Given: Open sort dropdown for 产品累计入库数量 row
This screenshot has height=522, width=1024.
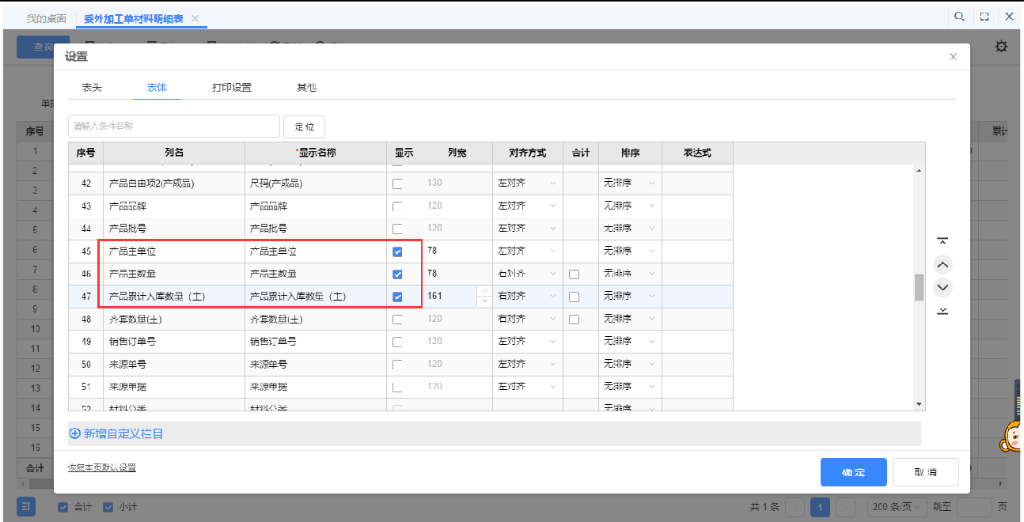Looking at the screenshot, I should [x=630, y=297].
